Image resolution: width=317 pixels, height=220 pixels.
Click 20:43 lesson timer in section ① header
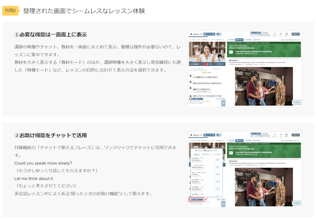tap(265, 33)
